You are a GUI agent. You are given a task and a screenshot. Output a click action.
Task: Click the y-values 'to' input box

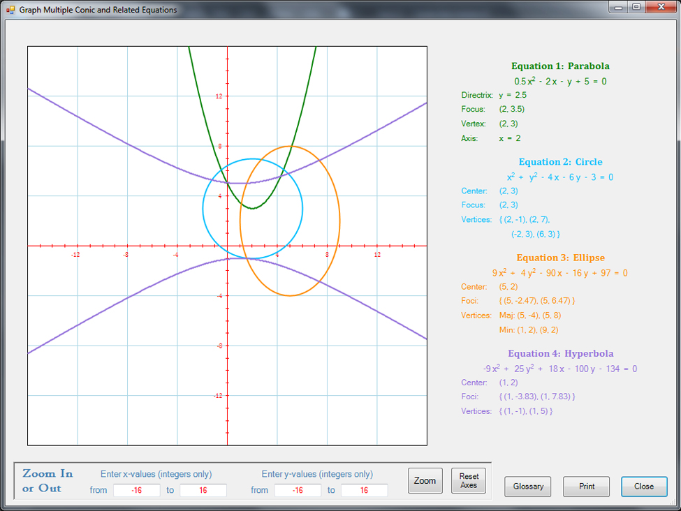(364, 490)
